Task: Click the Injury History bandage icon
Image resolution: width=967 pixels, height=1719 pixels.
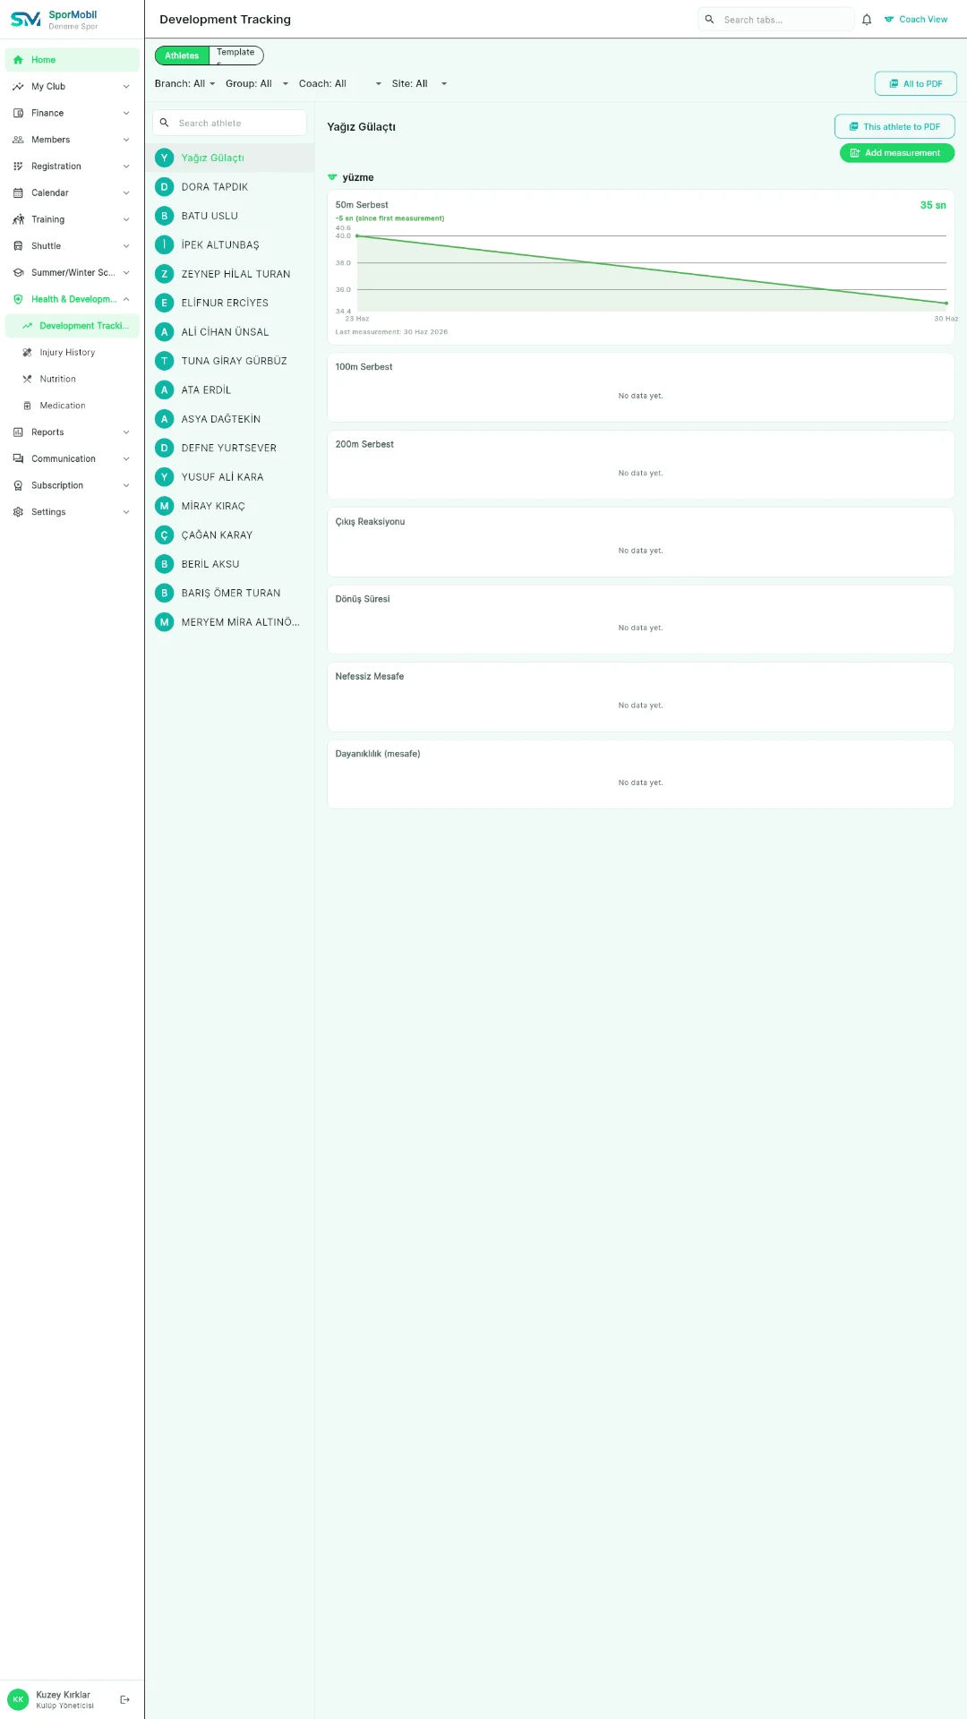Action: click(x=27, y=353)
